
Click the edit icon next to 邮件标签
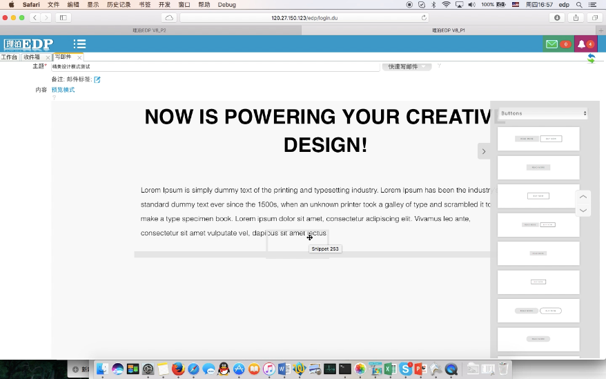click(97, 79)
